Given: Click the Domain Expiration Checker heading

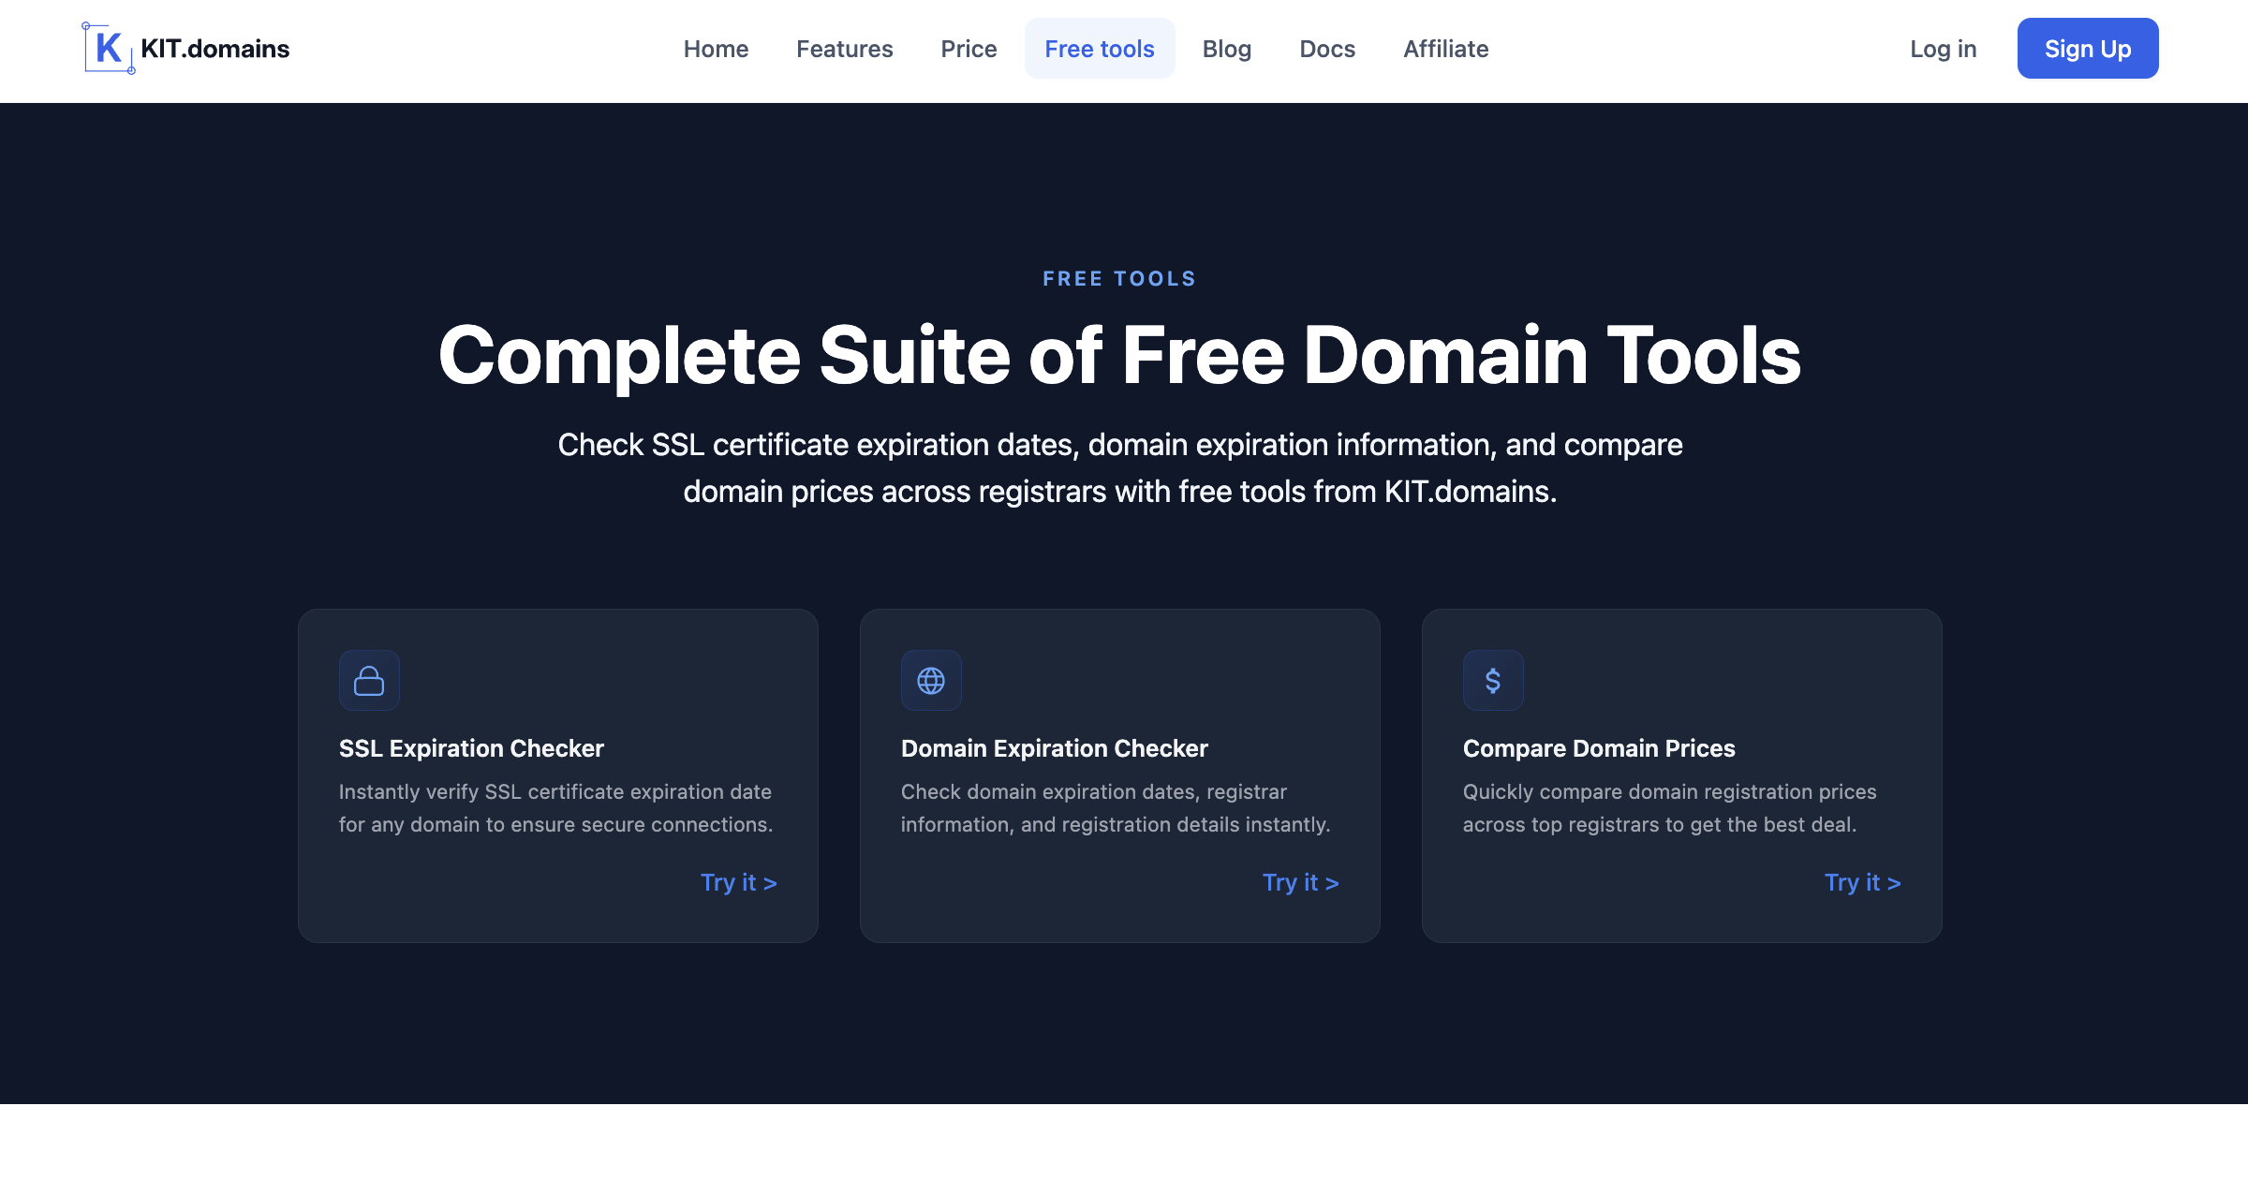Looking at the screenshot, I should [1055, 748].
